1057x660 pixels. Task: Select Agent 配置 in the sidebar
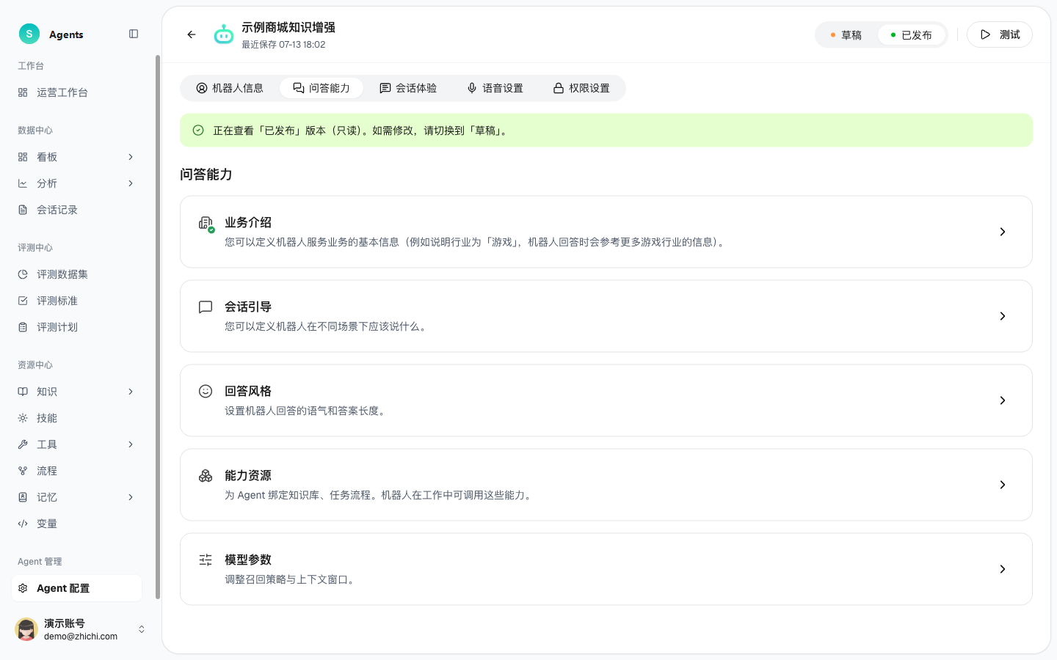[76, 588]
